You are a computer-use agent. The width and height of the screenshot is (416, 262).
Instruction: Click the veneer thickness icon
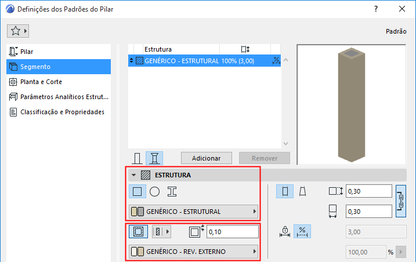coord(196,231)
